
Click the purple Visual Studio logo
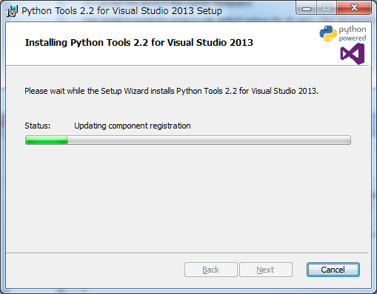point(353,54)
